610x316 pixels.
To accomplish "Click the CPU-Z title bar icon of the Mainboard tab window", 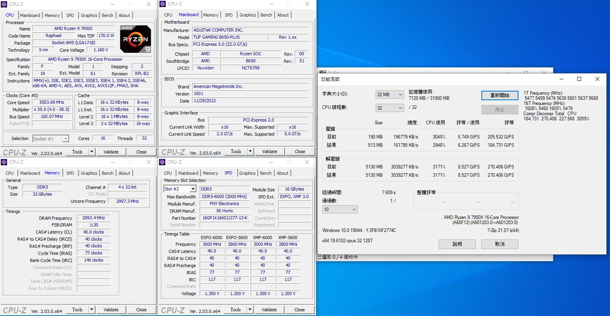I will coord(163,4).
